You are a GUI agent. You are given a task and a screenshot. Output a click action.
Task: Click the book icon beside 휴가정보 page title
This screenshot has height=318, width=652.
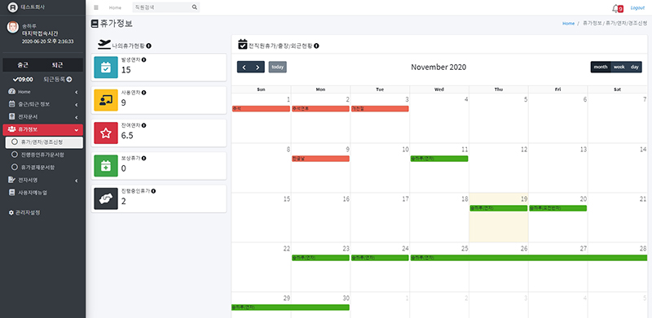tap(95, 24)
